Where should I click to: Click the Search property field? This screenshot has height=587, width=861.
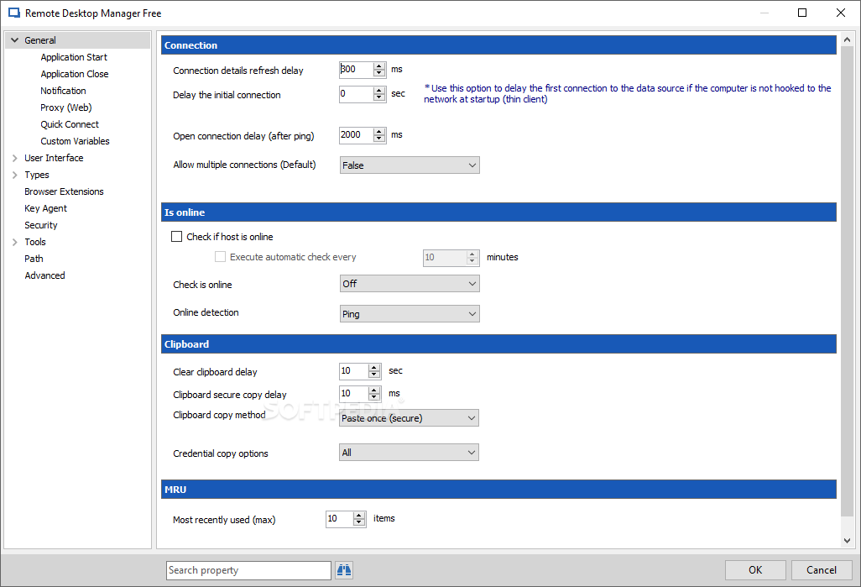pos(248,570)
